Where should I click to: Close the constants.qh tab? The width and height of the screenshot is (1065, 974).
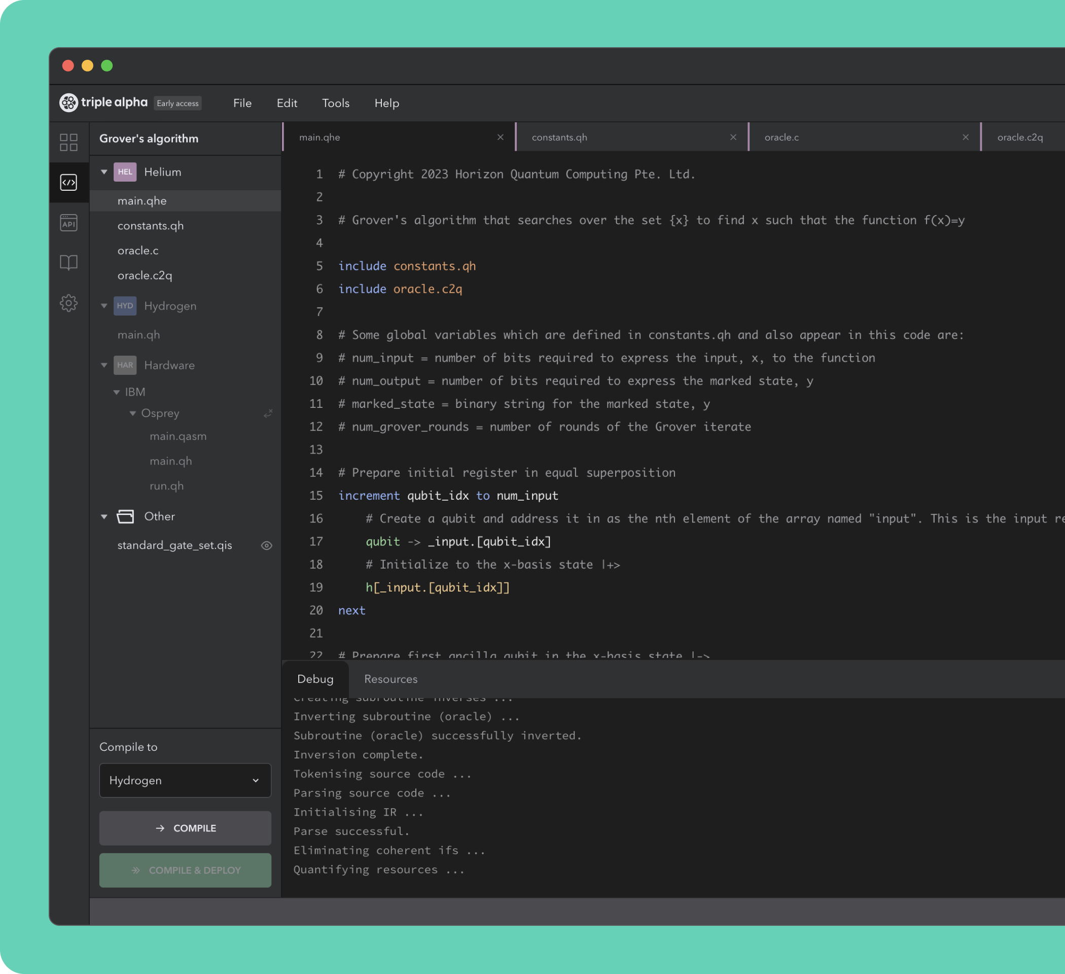coord(733,137)
